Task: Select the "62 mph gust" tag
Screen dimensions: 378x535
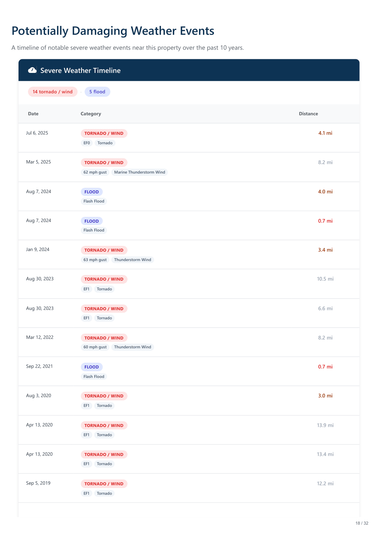Action: [95, 172]
